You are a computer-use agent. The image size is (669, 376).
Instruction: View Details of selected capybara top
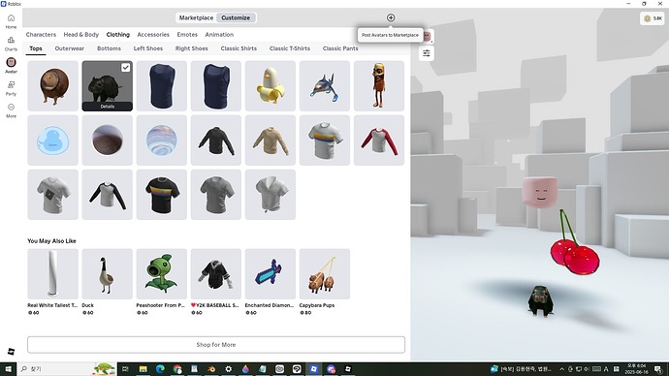107,107
